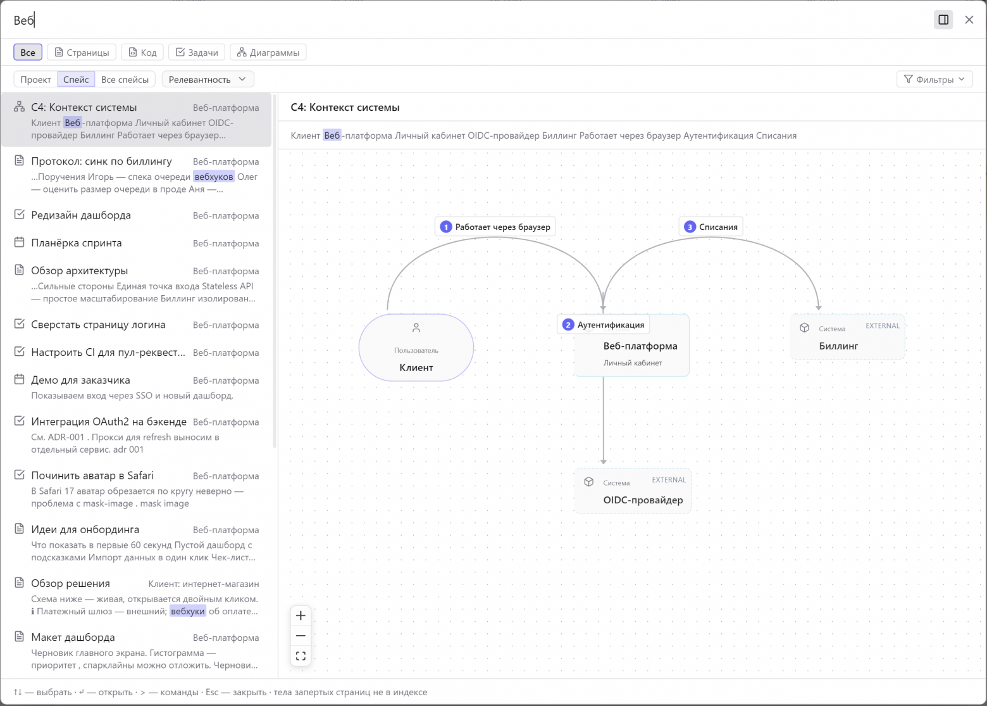Viewport: 987px width, 706px height.
Task: Activate the Спейс scope toggle
Action: 76,79
